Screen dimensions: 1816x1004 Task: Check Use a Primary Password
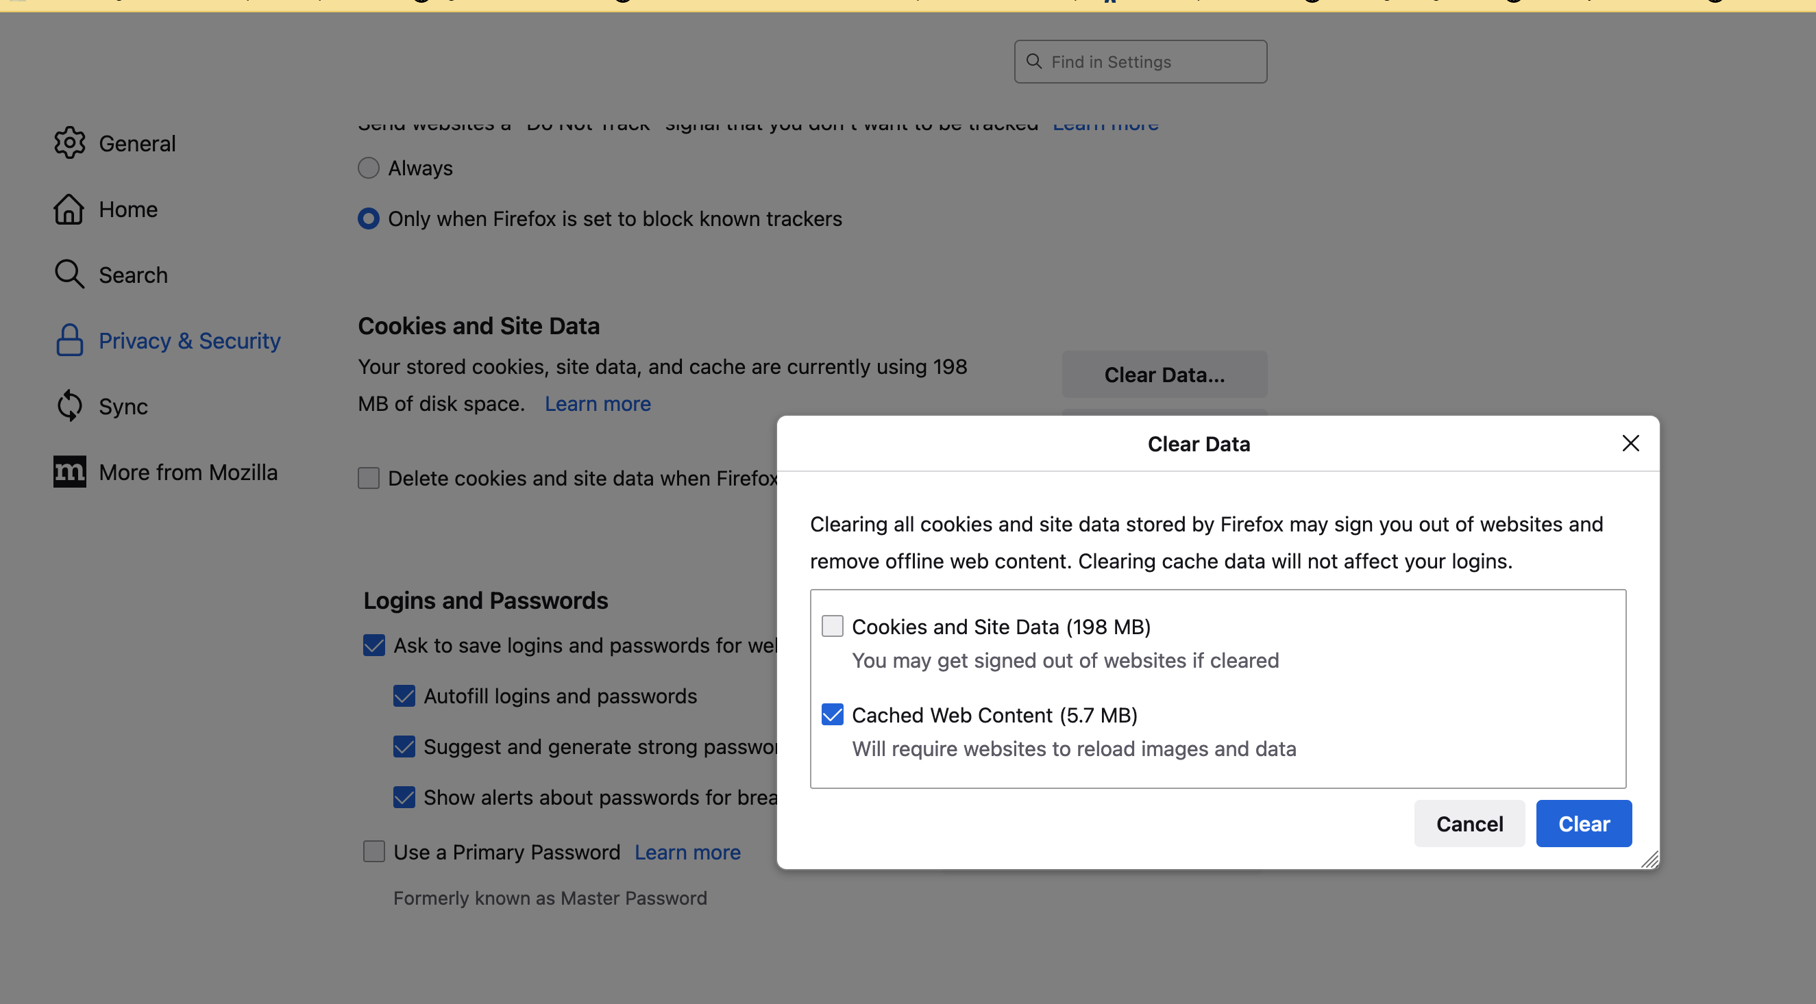pyautogui.click(x=373, y=851)
